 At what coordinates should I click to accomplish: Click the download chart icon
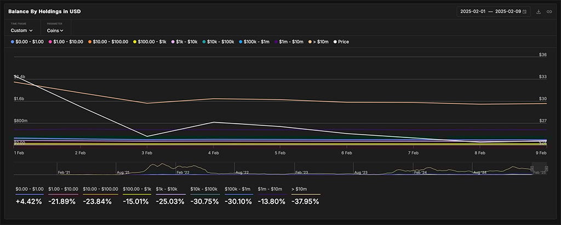539,11
